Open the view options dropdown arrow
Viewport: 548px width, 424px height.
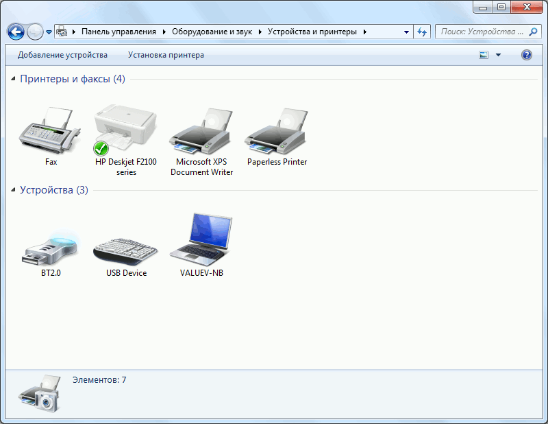click(498, 55)
